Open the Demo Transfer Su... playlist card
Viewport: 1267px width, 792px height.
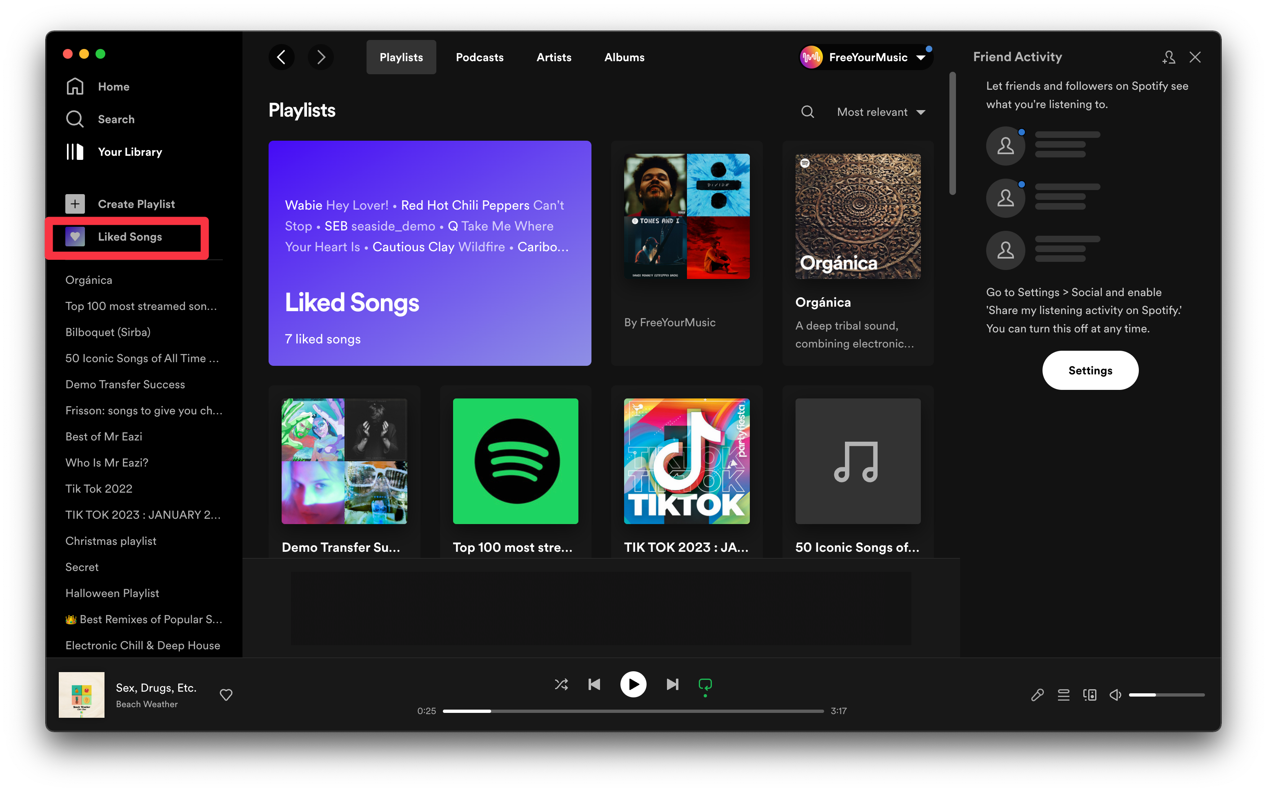pyautogui.click(x=345, y=471)
